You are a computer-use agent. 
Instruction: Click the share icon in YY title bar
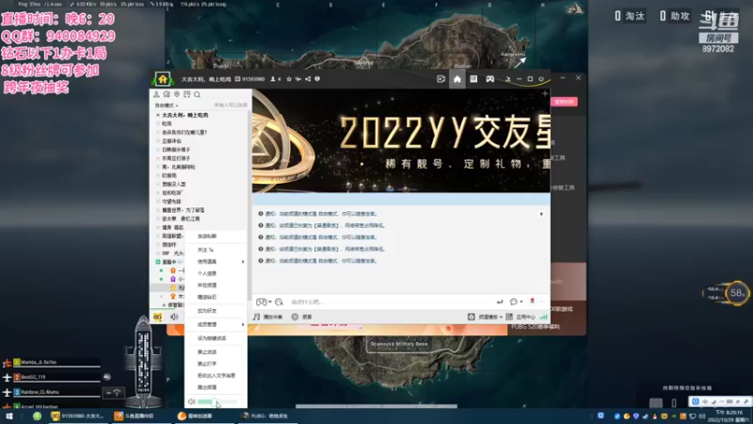coord(308,79)
